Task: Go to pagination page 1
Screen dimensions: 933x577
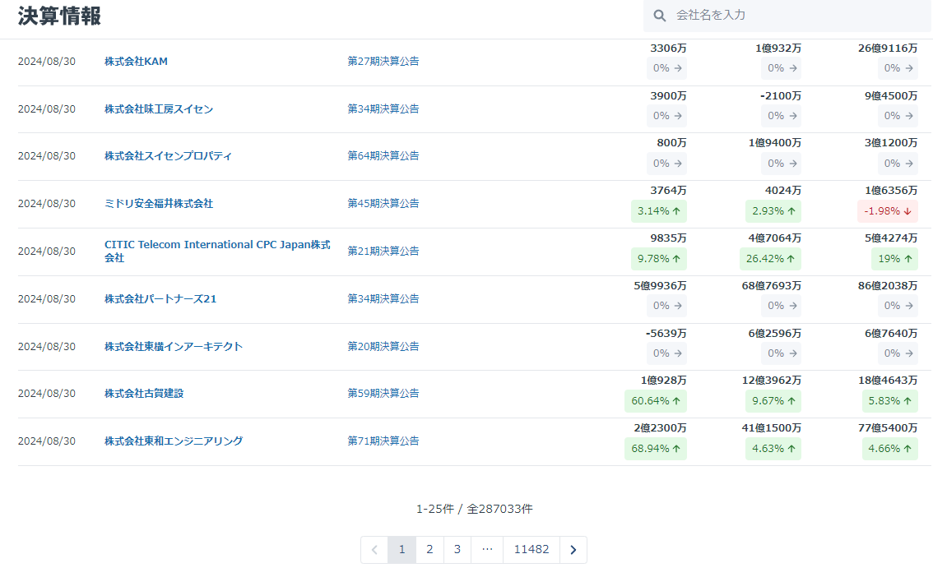Action: pyautogui.click(x=402, y=550)
